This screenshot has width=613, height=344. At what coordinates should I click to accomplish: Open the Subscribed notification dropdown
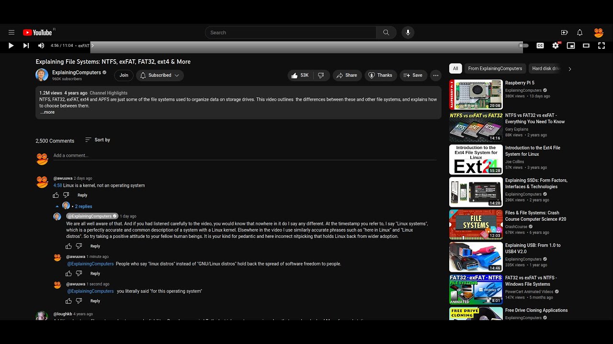point(159,75)
